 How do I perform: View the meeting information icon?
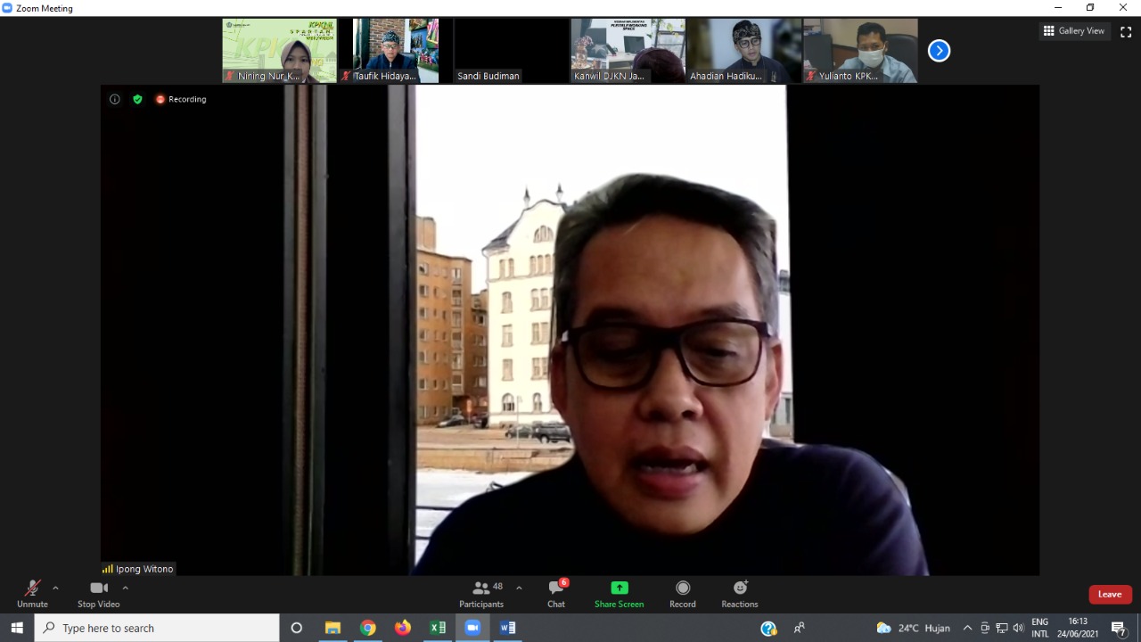(114, 99)
